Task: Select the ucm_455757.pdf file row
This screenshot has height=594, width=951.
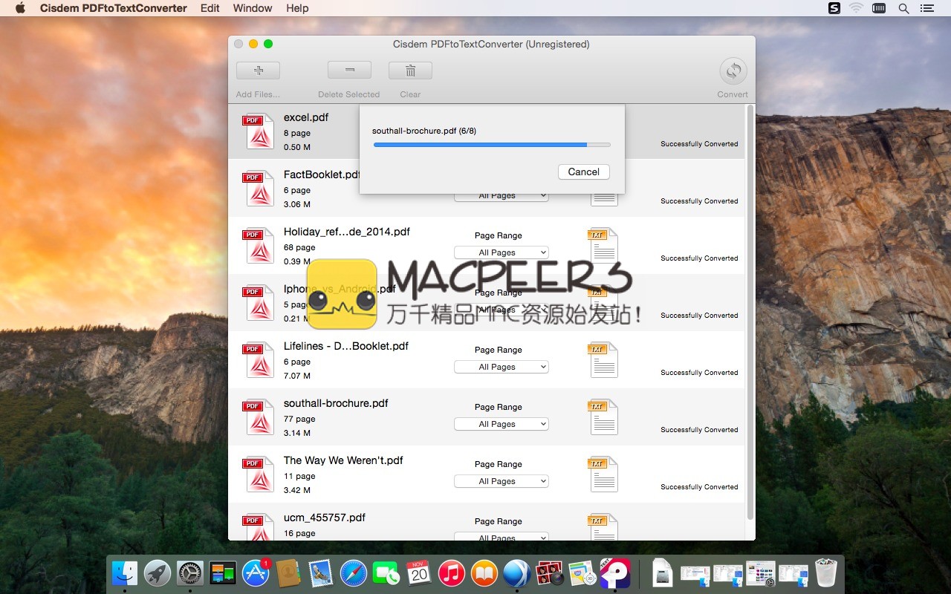Action: [x=371, y=523]
